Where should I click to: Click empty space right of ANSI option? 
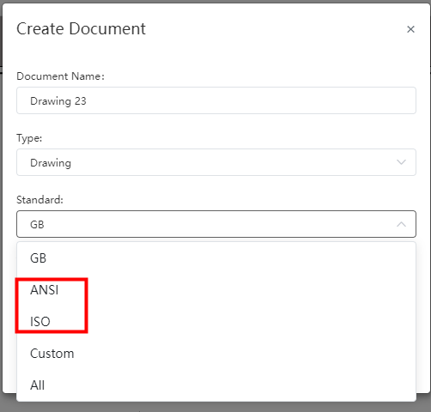tap(243, 290)
